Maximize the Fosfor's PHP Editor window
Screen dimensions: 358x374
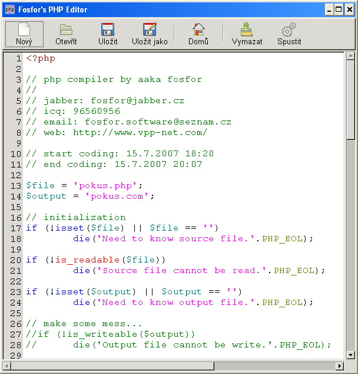pos(339,10)
